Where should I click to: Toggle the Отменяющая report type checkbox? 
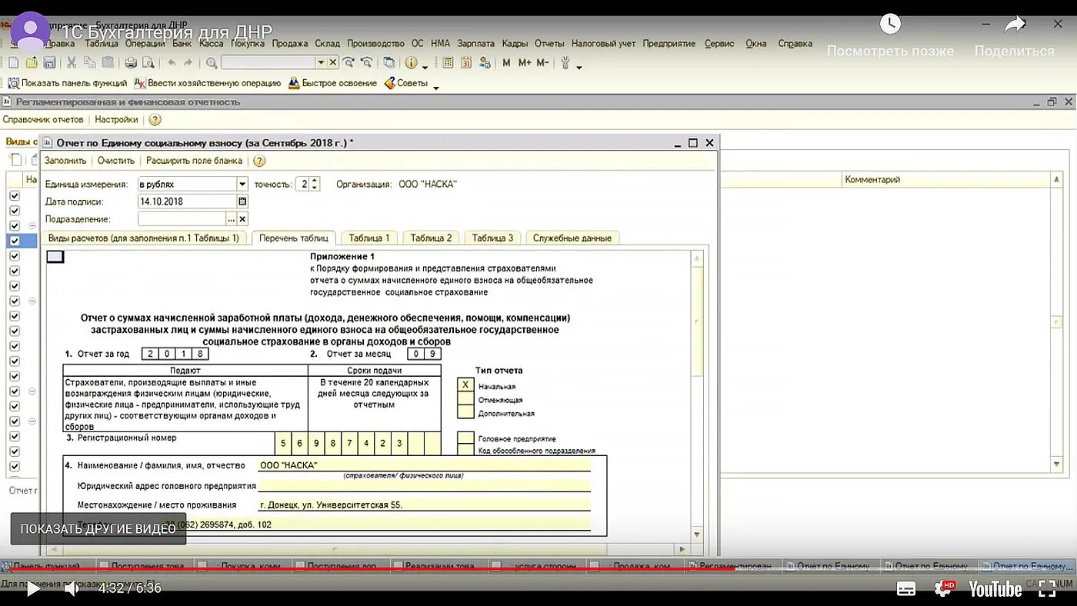[465, 398]
